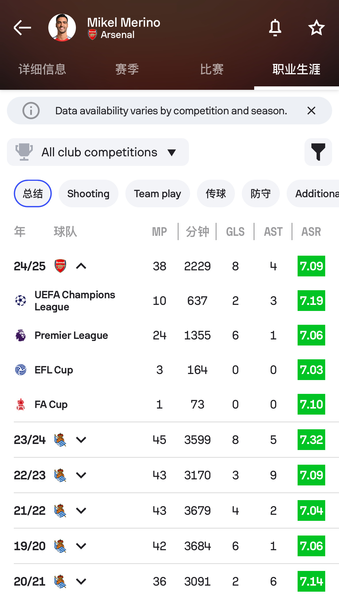Dismiss the data availability notice

point(311,111)
